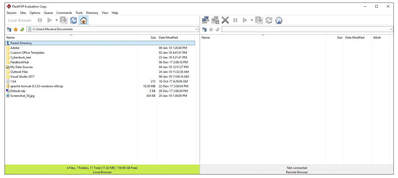Click remote Attrib column header
This screenshot has width=398, height=178.
point(380,38)
